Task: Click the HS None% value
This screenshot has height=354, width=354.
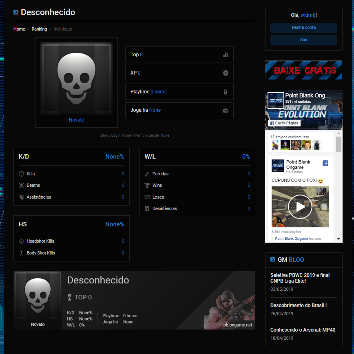Action: pyautogui.click(x=115, y=224)
